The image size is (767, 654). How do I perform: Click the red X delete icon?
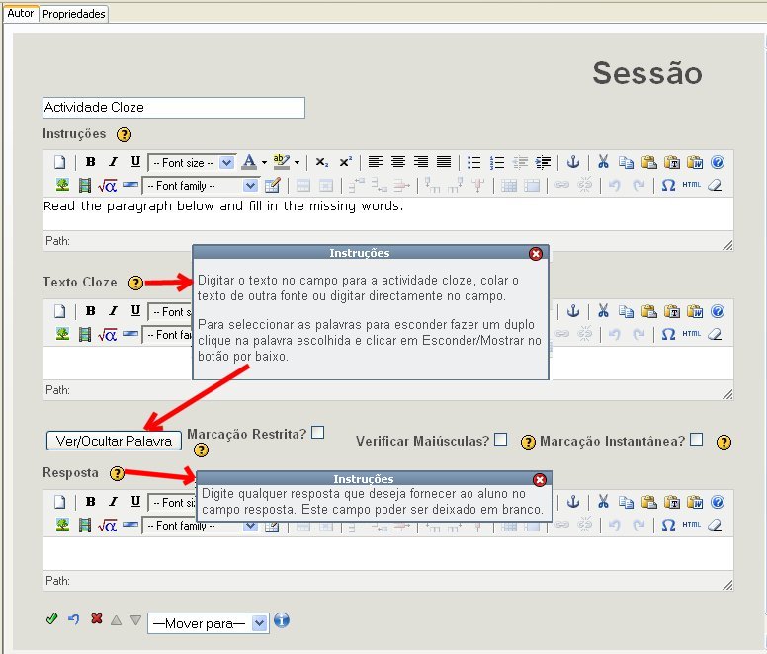pyautogui.click(x=96, y=619)
